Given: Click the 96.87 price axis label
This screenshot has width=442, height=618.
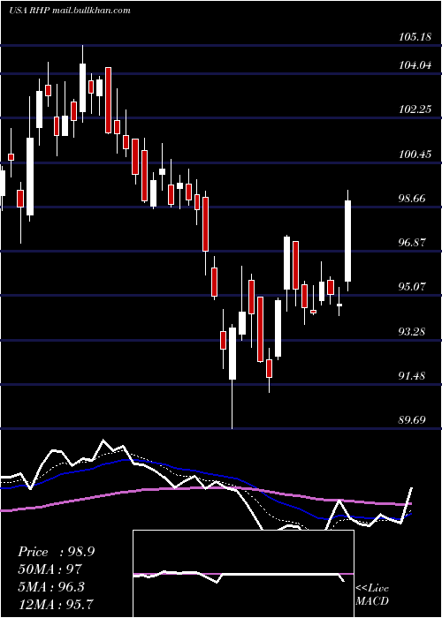Looking at the screenshot, I should [x=412, y=243].
